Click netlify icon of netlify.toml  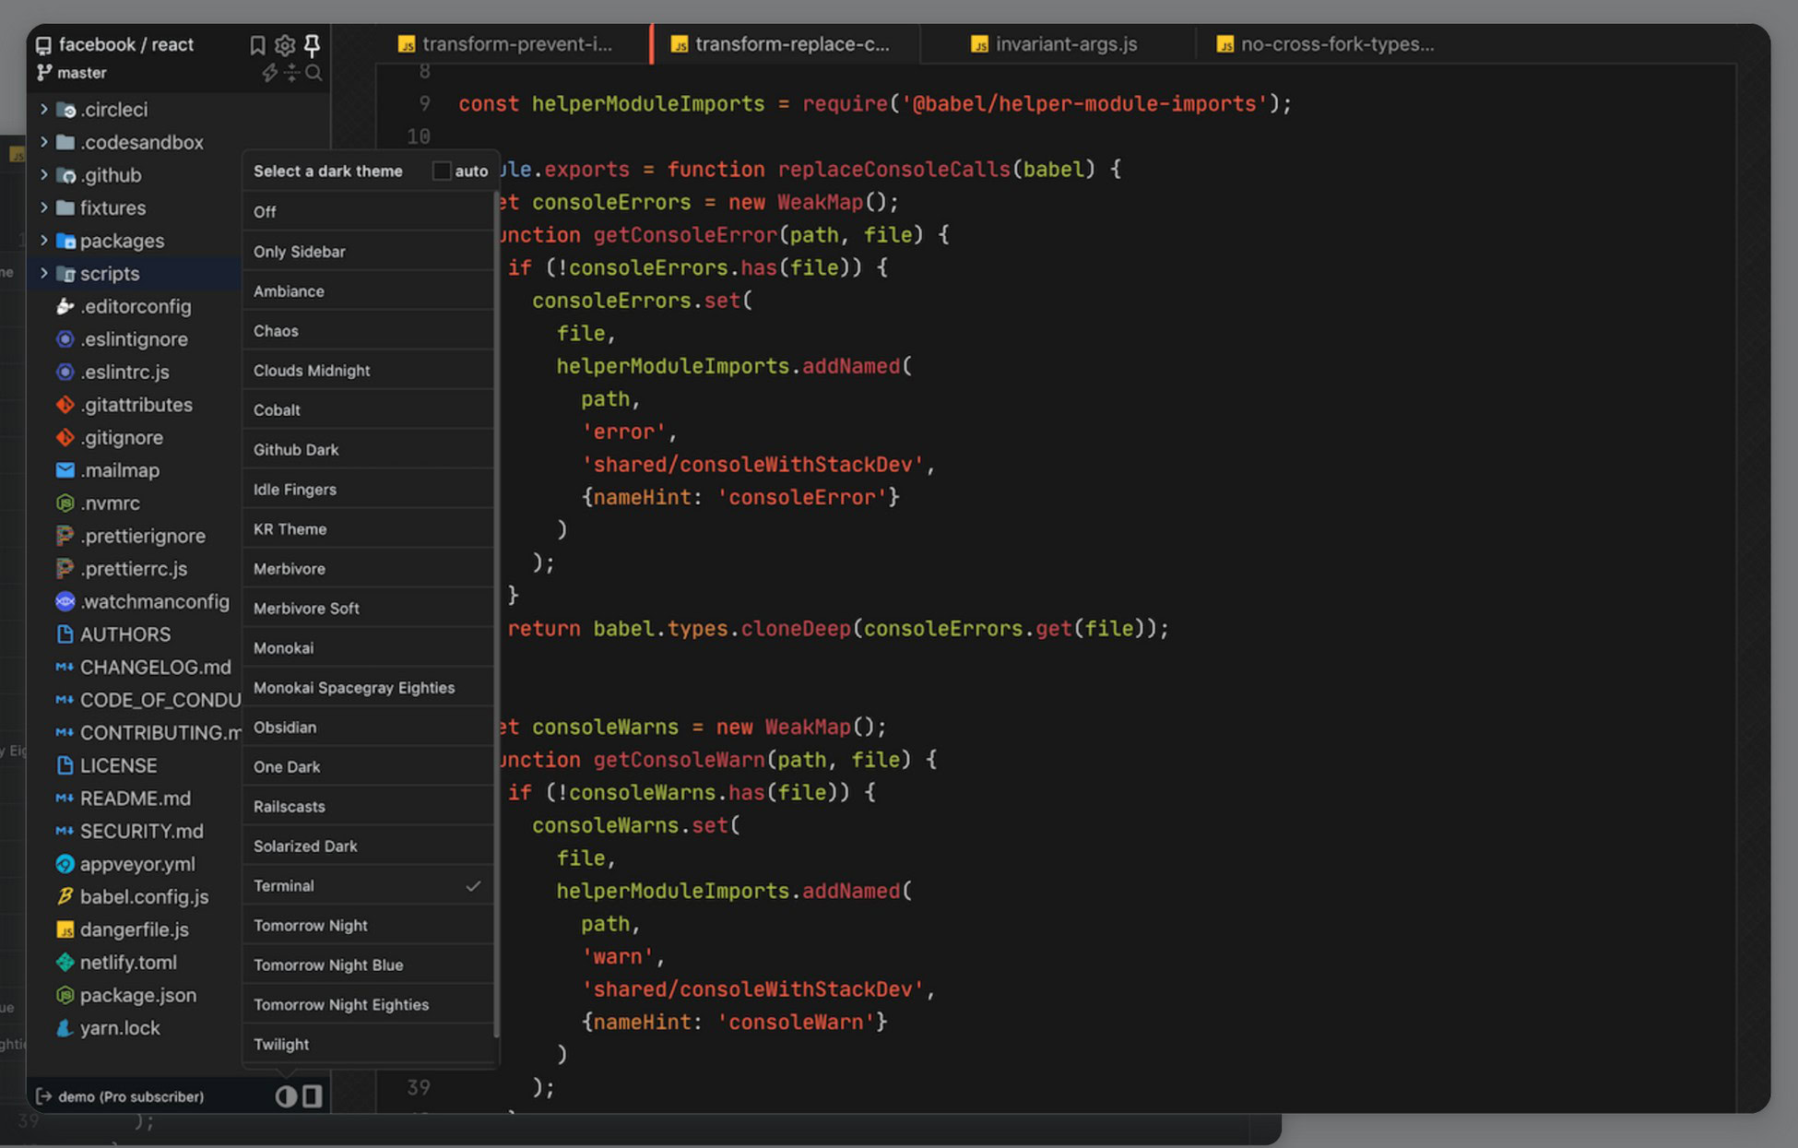click(x=65, y=963)
